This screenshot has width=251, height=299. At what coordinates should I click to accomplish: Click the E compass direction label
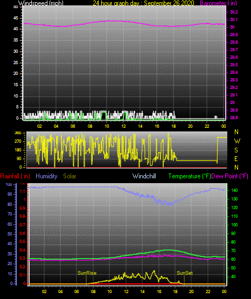pos(236,158)
